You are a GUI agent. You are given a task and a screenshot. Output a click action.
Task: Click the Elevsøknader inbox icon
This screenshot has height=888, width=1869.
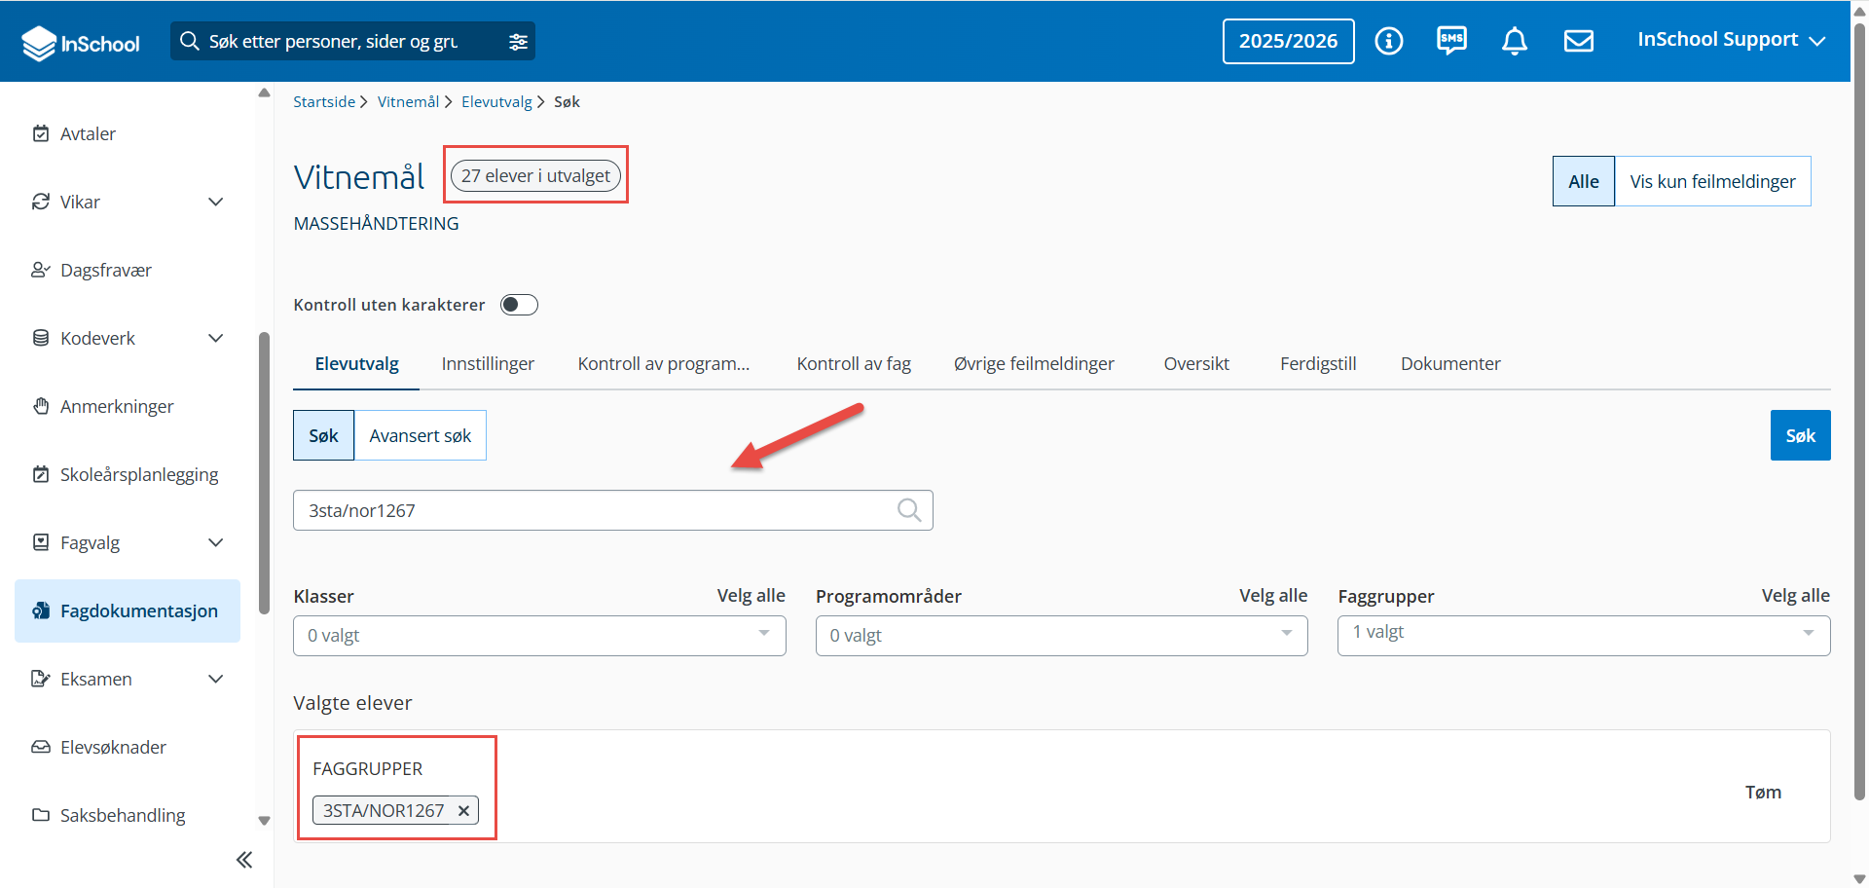pos(41,747)
